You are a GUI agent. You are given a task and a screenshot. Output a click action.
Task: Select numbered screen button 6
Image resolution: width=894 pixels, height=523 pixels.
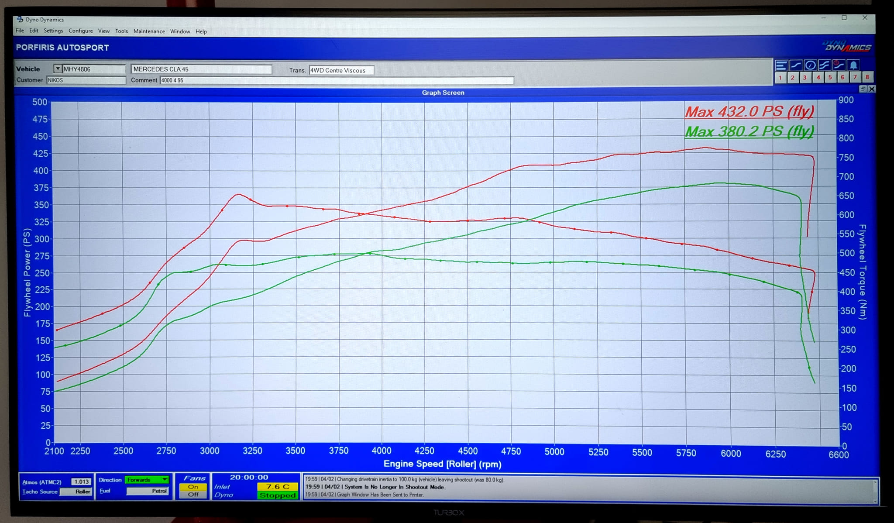(842, 78)
